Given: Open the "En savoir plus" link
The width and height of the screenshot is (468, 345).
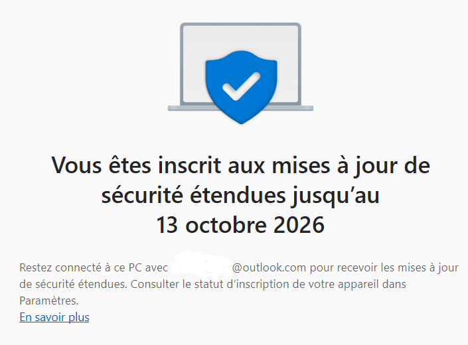Looking at the screenshot, I should point(54,317).
